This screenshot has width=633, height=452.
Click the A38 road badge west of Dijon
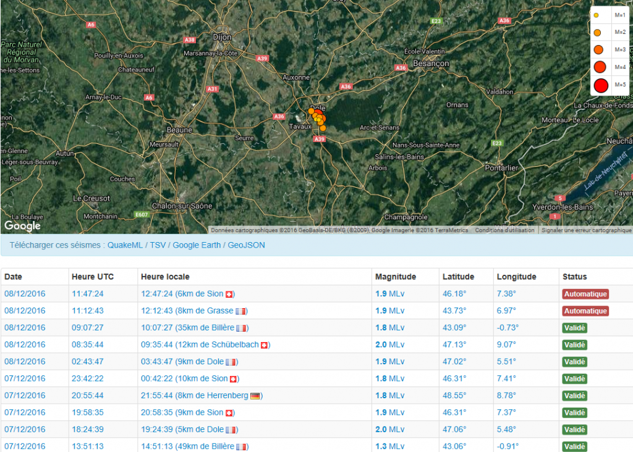(x=189, y=40)
